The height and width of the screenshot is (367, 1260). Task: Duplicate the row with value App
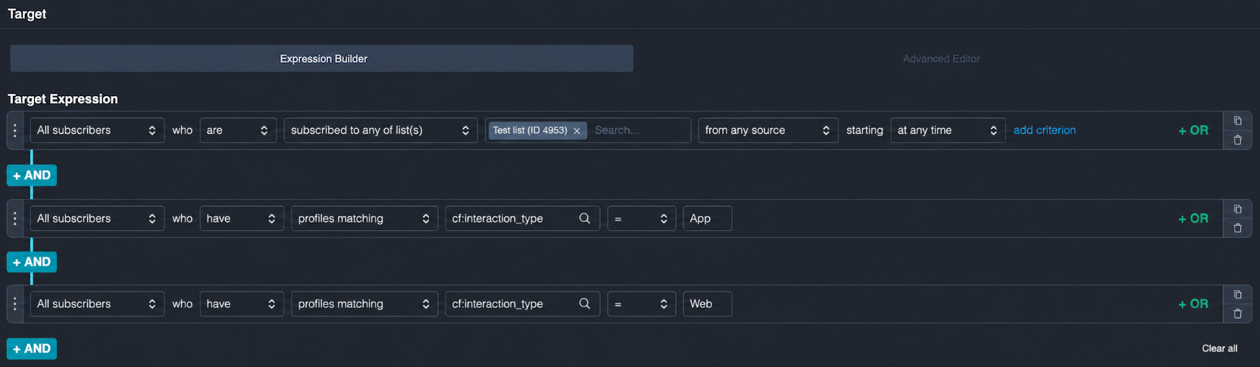point(1237,210)
